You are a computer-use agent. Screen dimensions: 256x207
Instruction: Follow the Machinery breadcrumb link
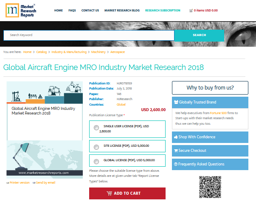coord(98,52)
